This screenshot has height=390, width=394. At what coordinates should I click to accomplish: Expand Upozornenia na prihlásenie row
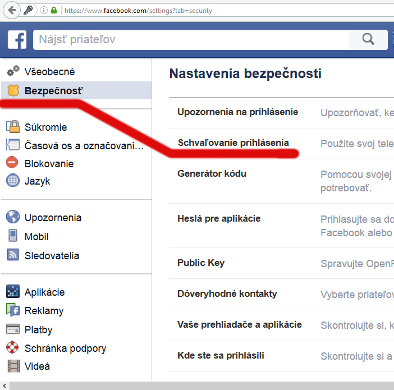point(237,112)
